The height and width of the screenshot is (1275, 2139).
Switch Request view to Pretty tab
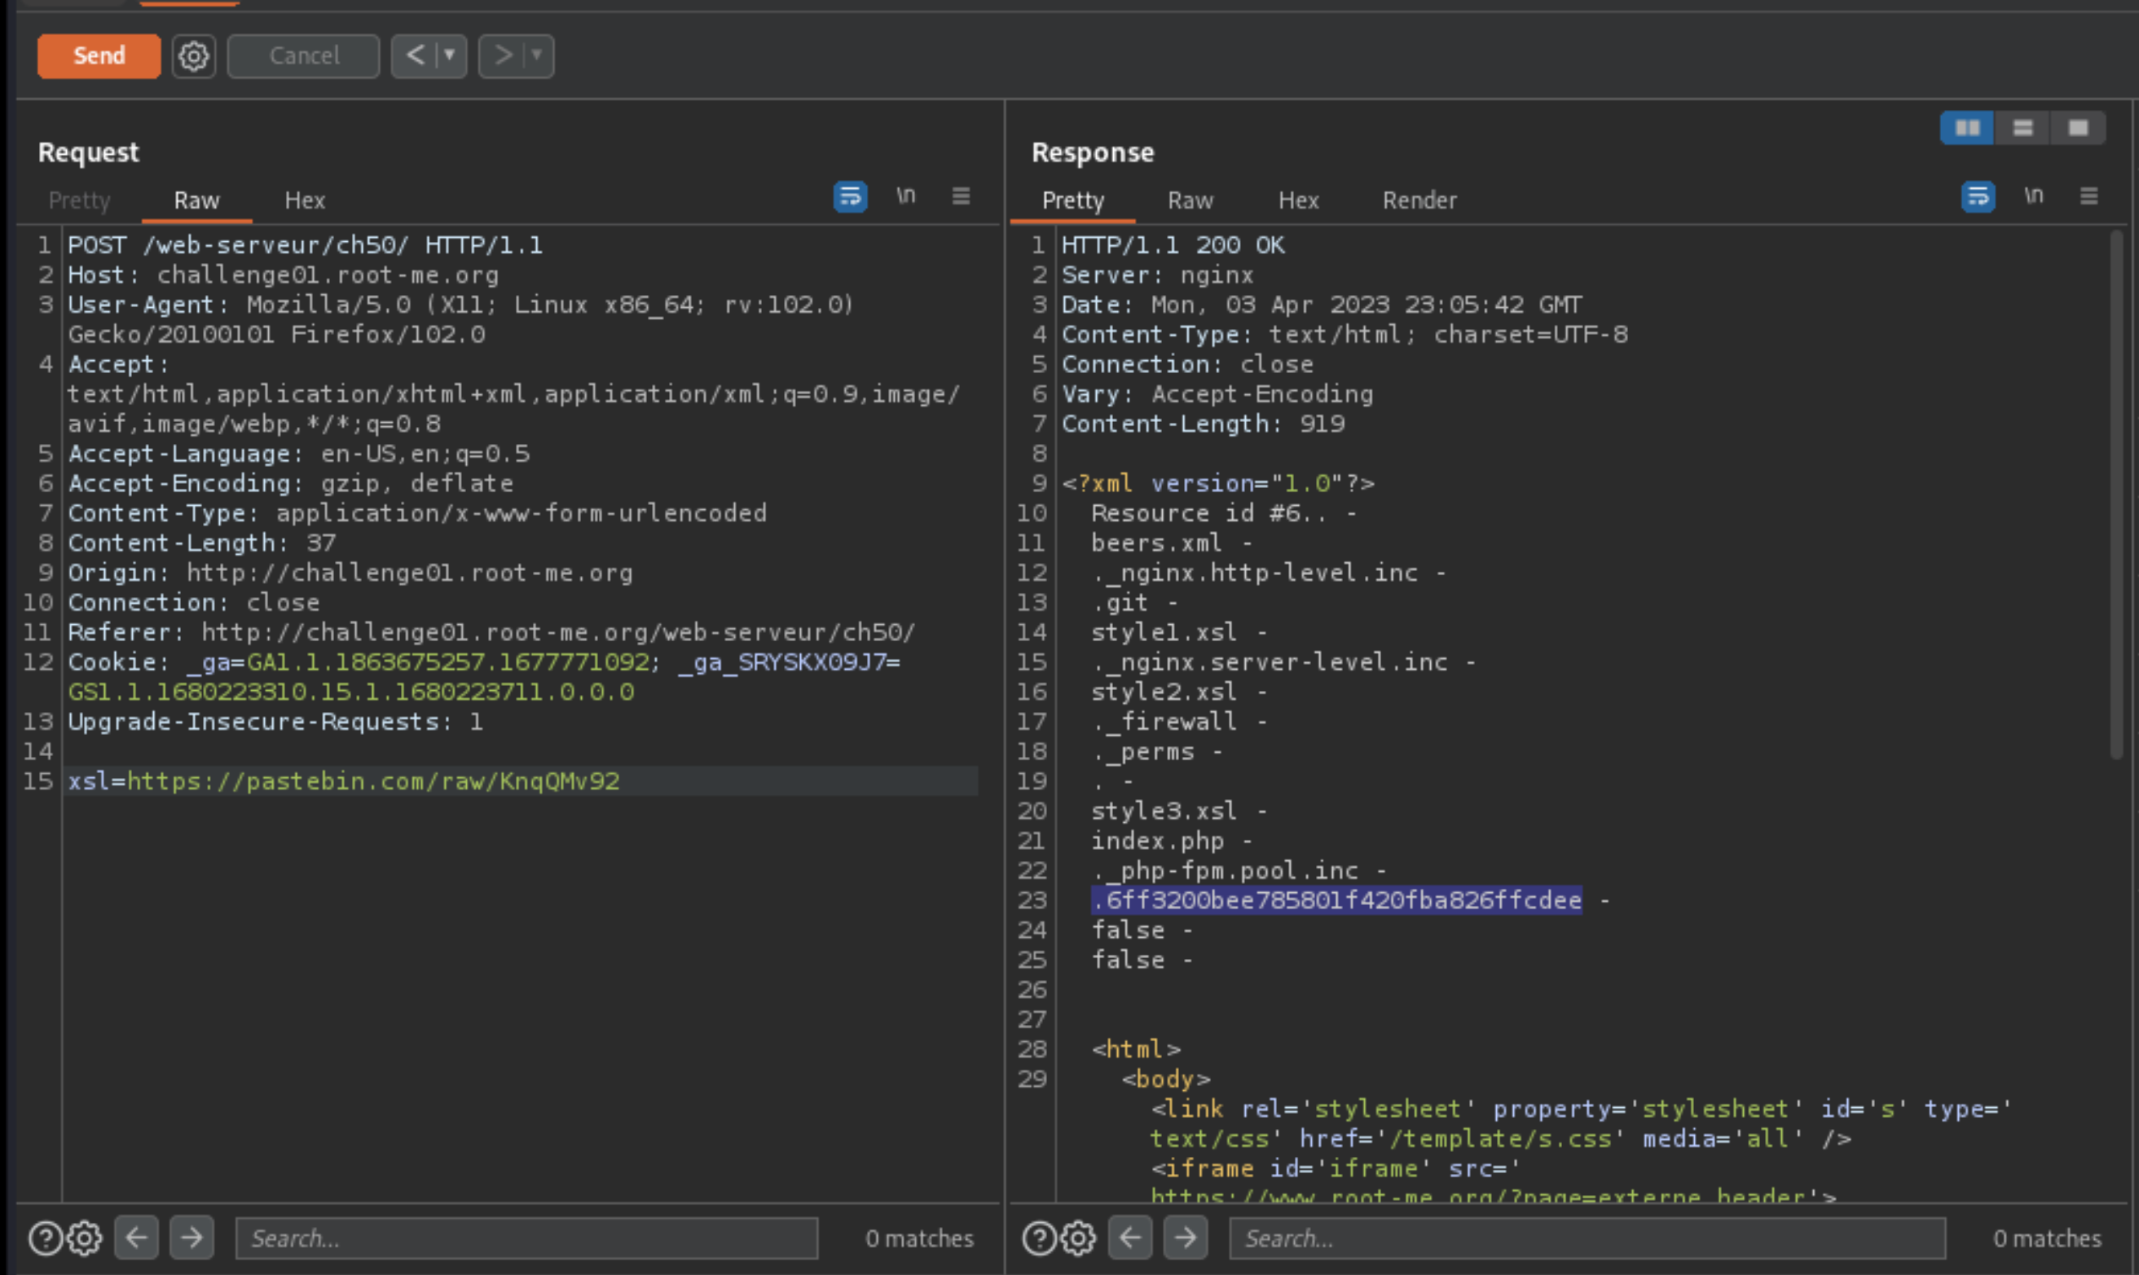(x=79, y=200)
